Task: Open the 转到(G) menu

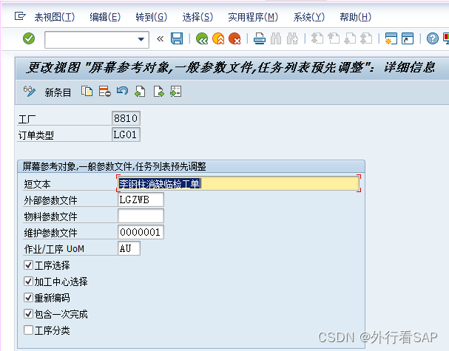Action: [151, 17]
